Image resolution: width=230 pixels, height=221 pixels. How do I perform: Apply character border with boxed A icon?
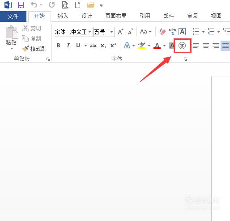click(x=182, y=32)
